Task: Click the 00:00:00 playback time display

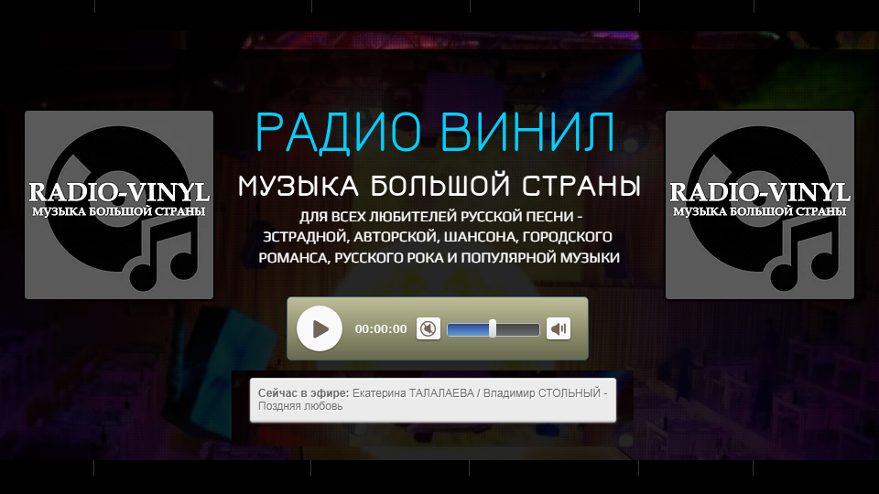Action: [x=381, y=329]
